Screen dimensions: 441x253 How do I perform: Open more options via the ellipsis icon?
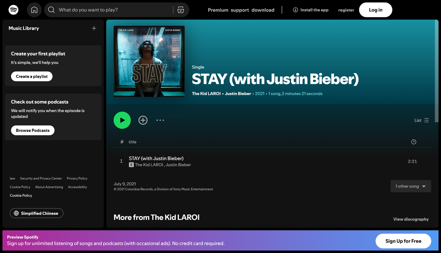[x=160, y=120]
